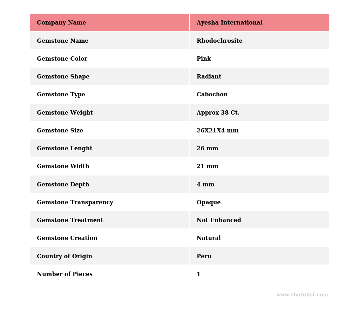This screenshot has width=359, height=309.
Task: Select the Number of Pieces label
Action: point(65,274)
